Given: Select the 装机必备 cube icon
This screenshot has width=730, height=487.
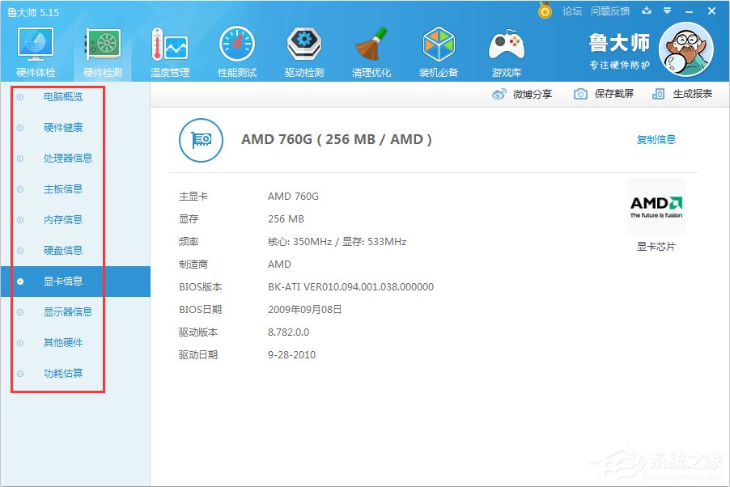Looking at the screenshot, I should point(439,44).
